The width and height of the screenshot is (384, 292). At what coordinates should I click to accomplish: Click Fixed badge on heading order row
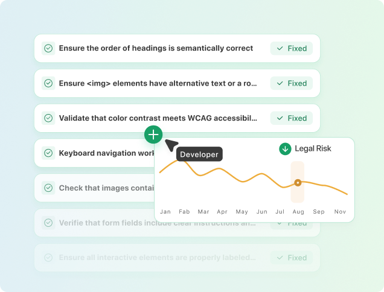292,48
